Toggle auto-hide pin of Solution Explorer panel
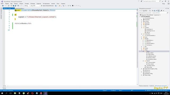Image resolution: width=170 pixels, height=95 pixels. (x=167, y=8)
